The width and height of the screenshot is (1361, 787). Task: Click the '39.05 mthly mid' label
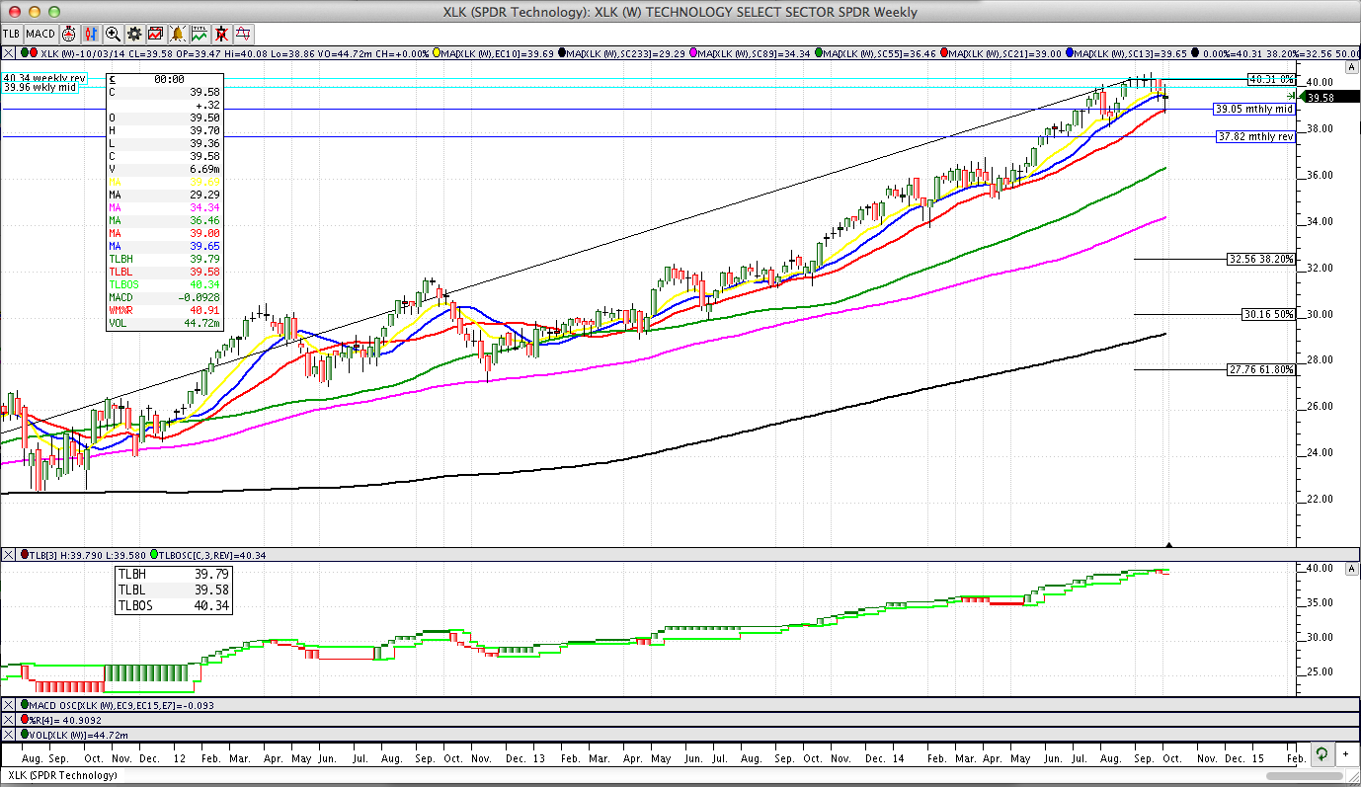coord(1254,109)
